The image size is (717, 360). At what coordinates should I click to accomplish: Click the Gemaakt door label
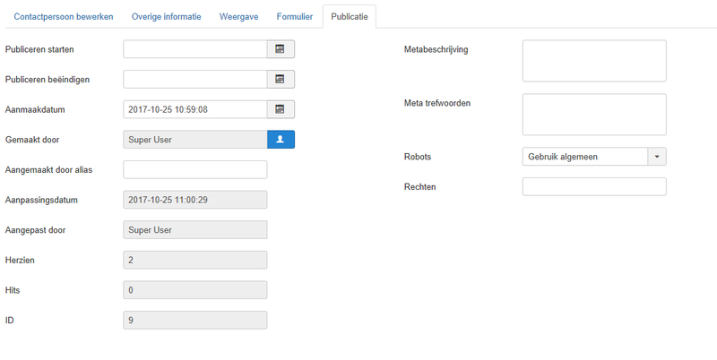coord(32,140)
